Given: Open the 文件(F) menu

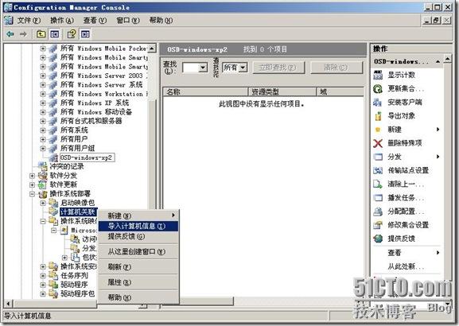Looking at the screenshot, I should 29,20.
